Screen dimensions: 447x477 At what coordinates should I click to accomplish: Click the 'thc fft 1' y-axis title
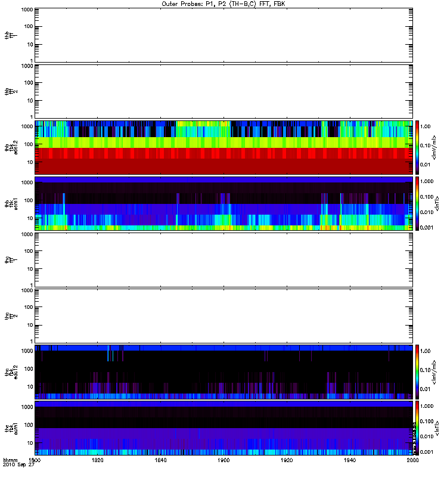point(11,260)
